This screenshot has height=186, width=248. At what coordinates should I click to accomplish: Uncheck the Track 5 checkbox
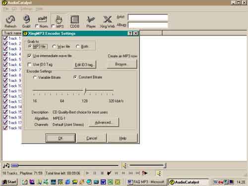point(5,59)
